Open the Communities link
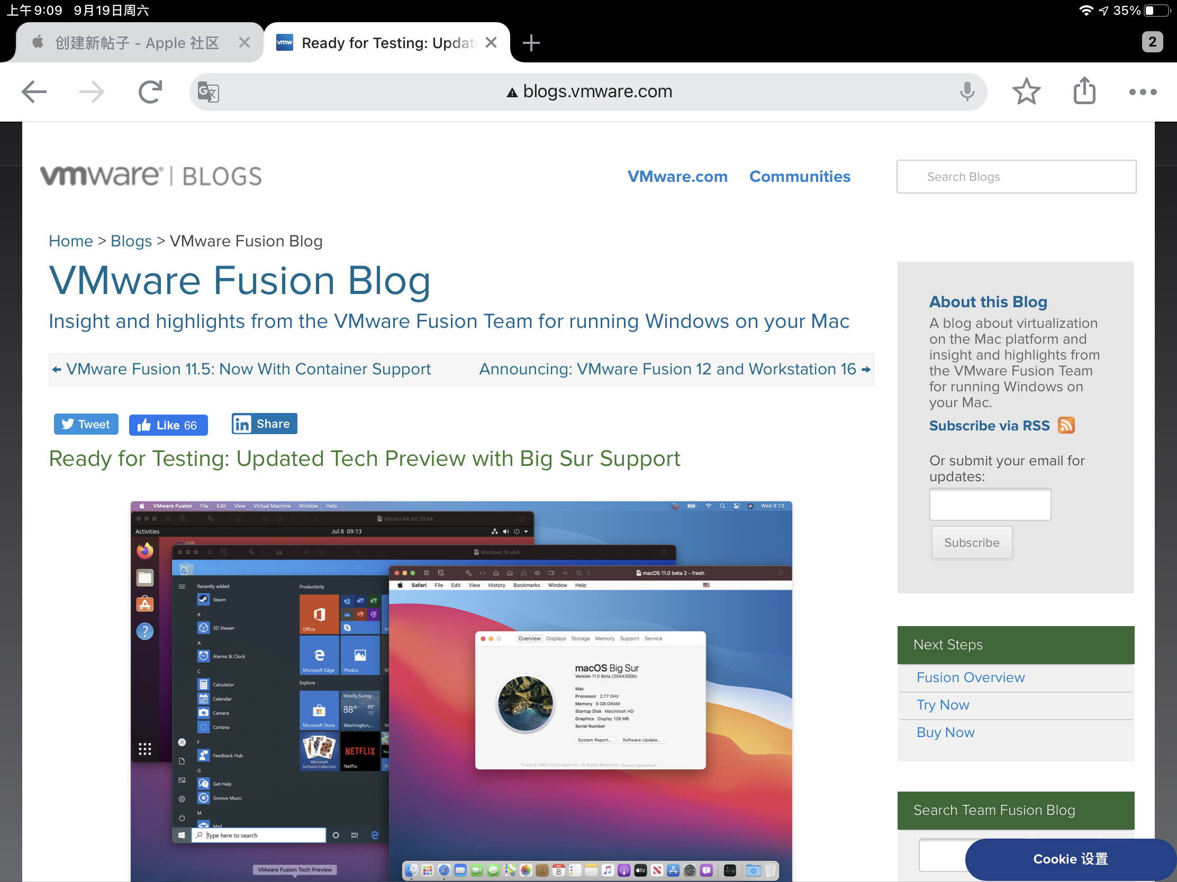1177x882 pixels. click(799, 176)
